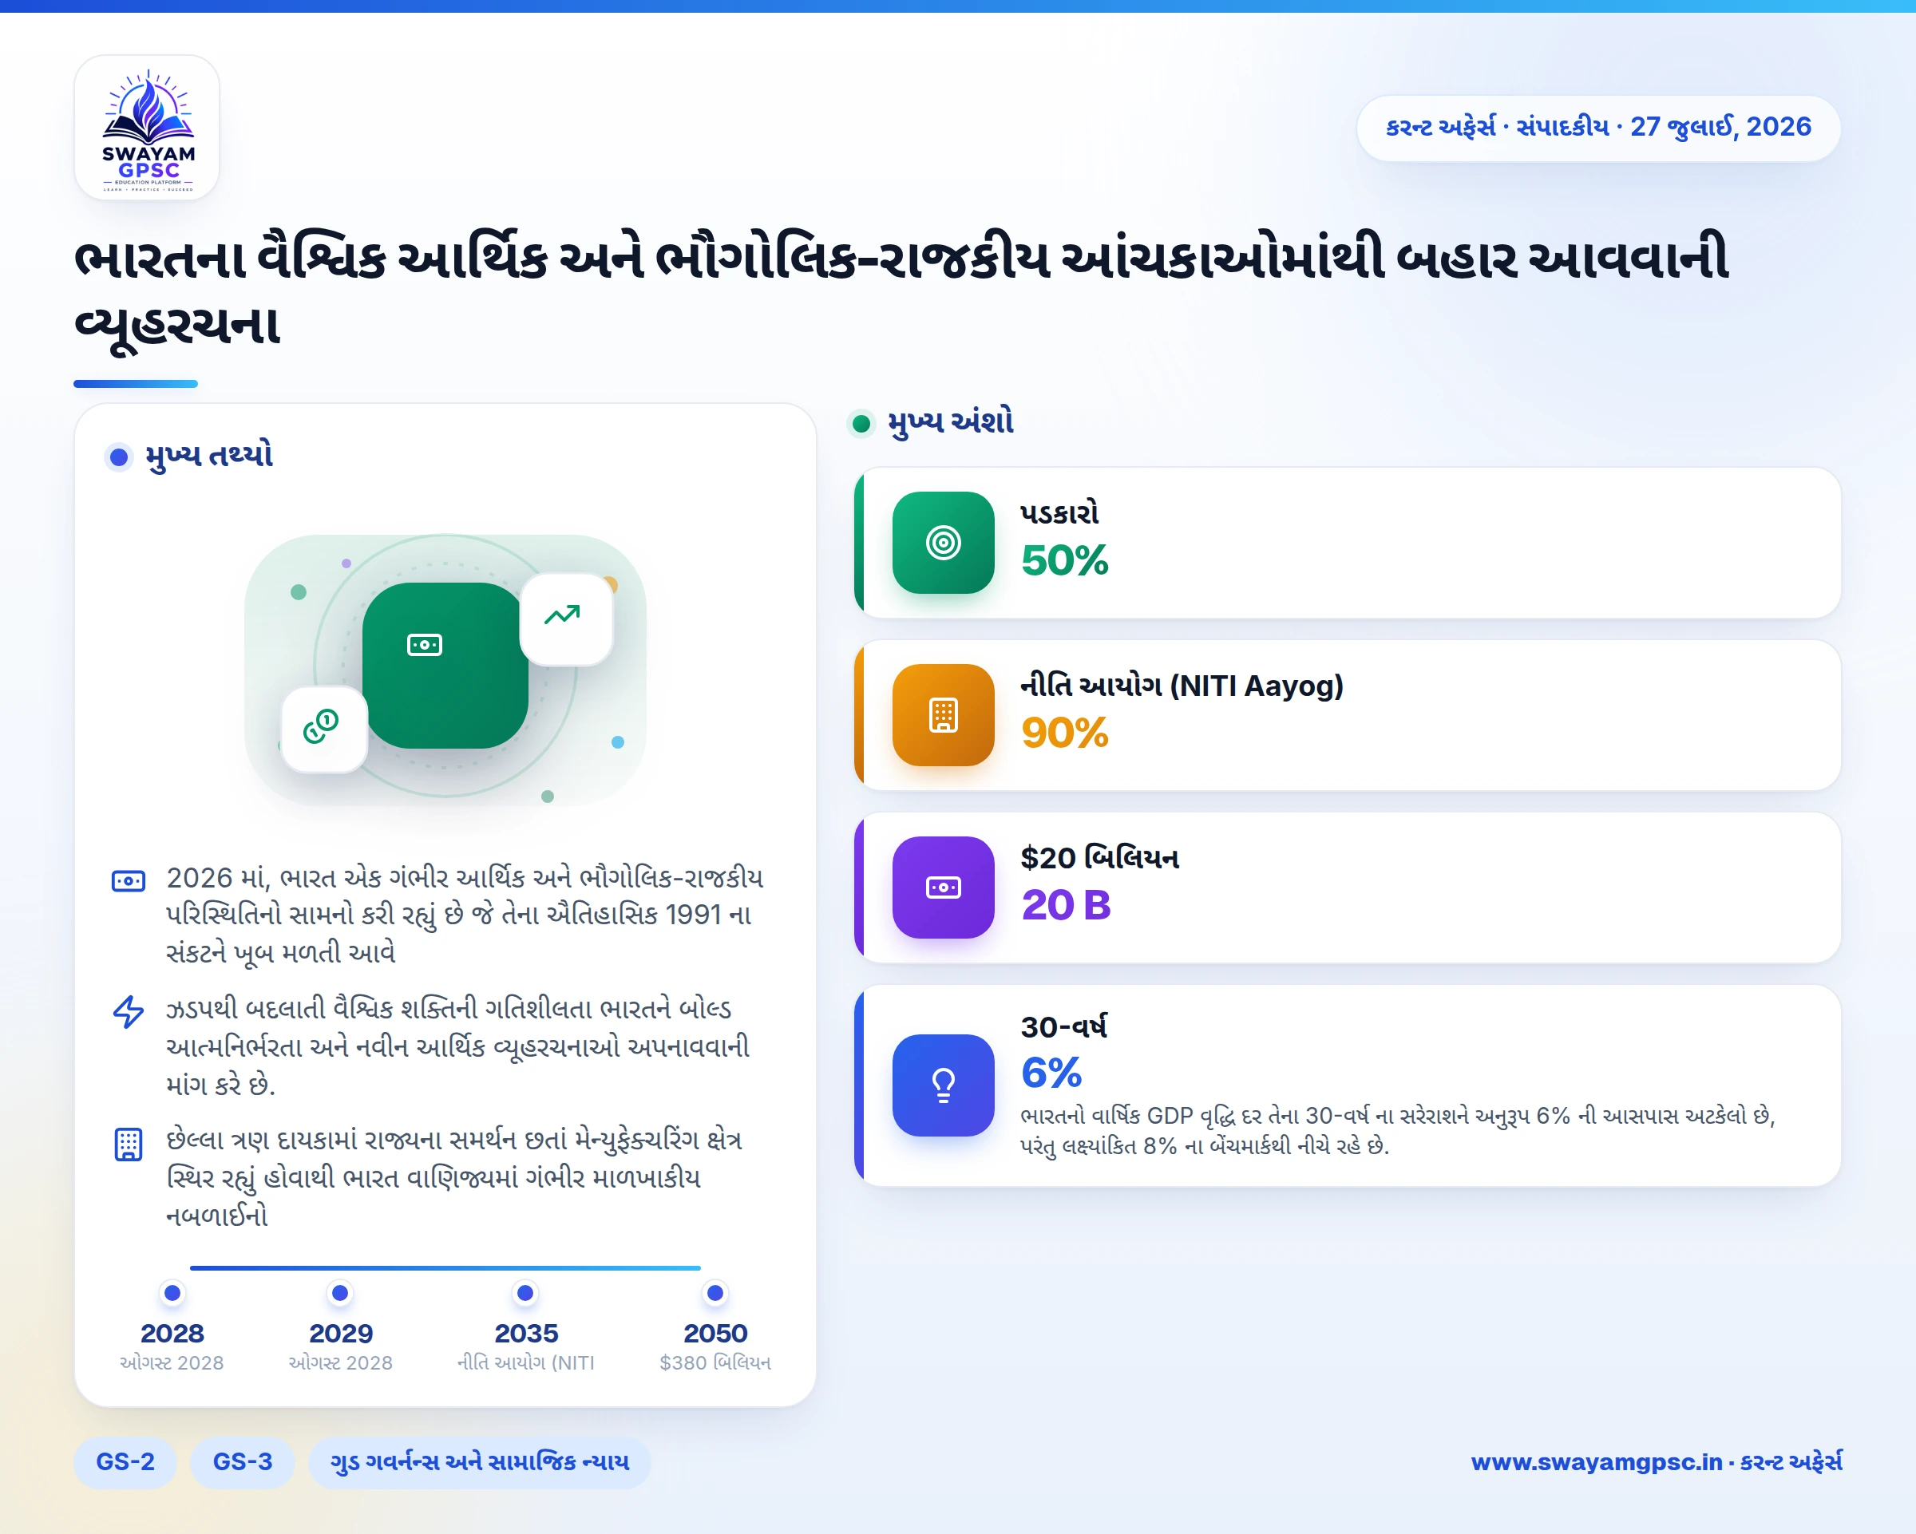Click the banknote icon beside the 2026 fact
Image resolution: width=1916 pixels, height=1534 pixels.
129,881
